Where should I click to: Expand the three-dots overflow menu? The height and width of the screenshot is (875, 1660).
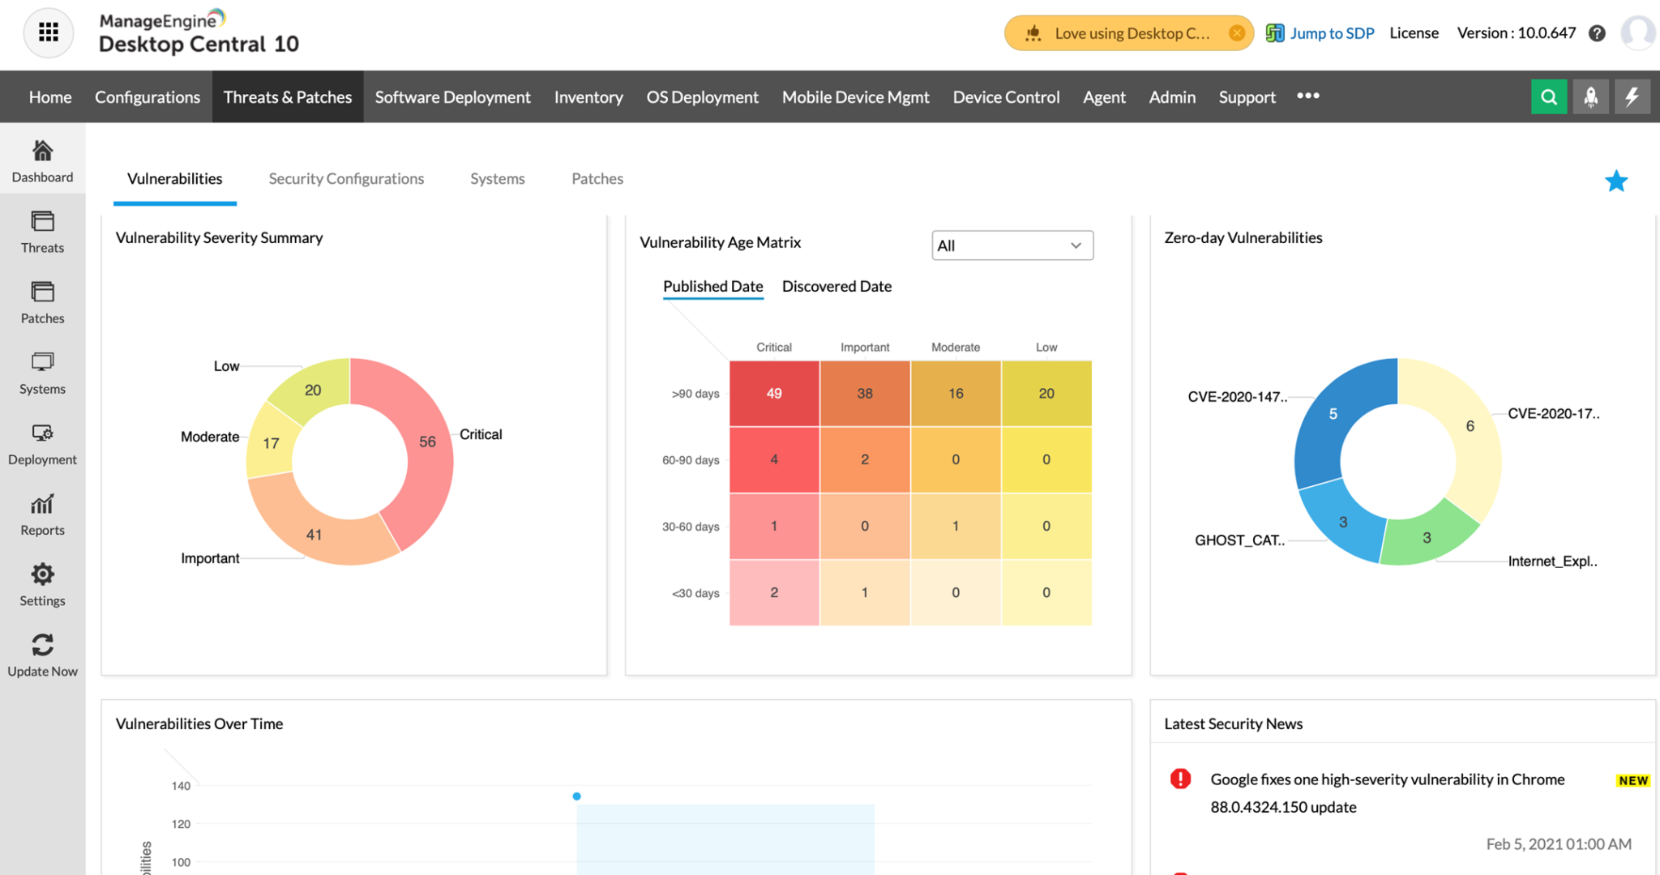[x=1307, y=96]
